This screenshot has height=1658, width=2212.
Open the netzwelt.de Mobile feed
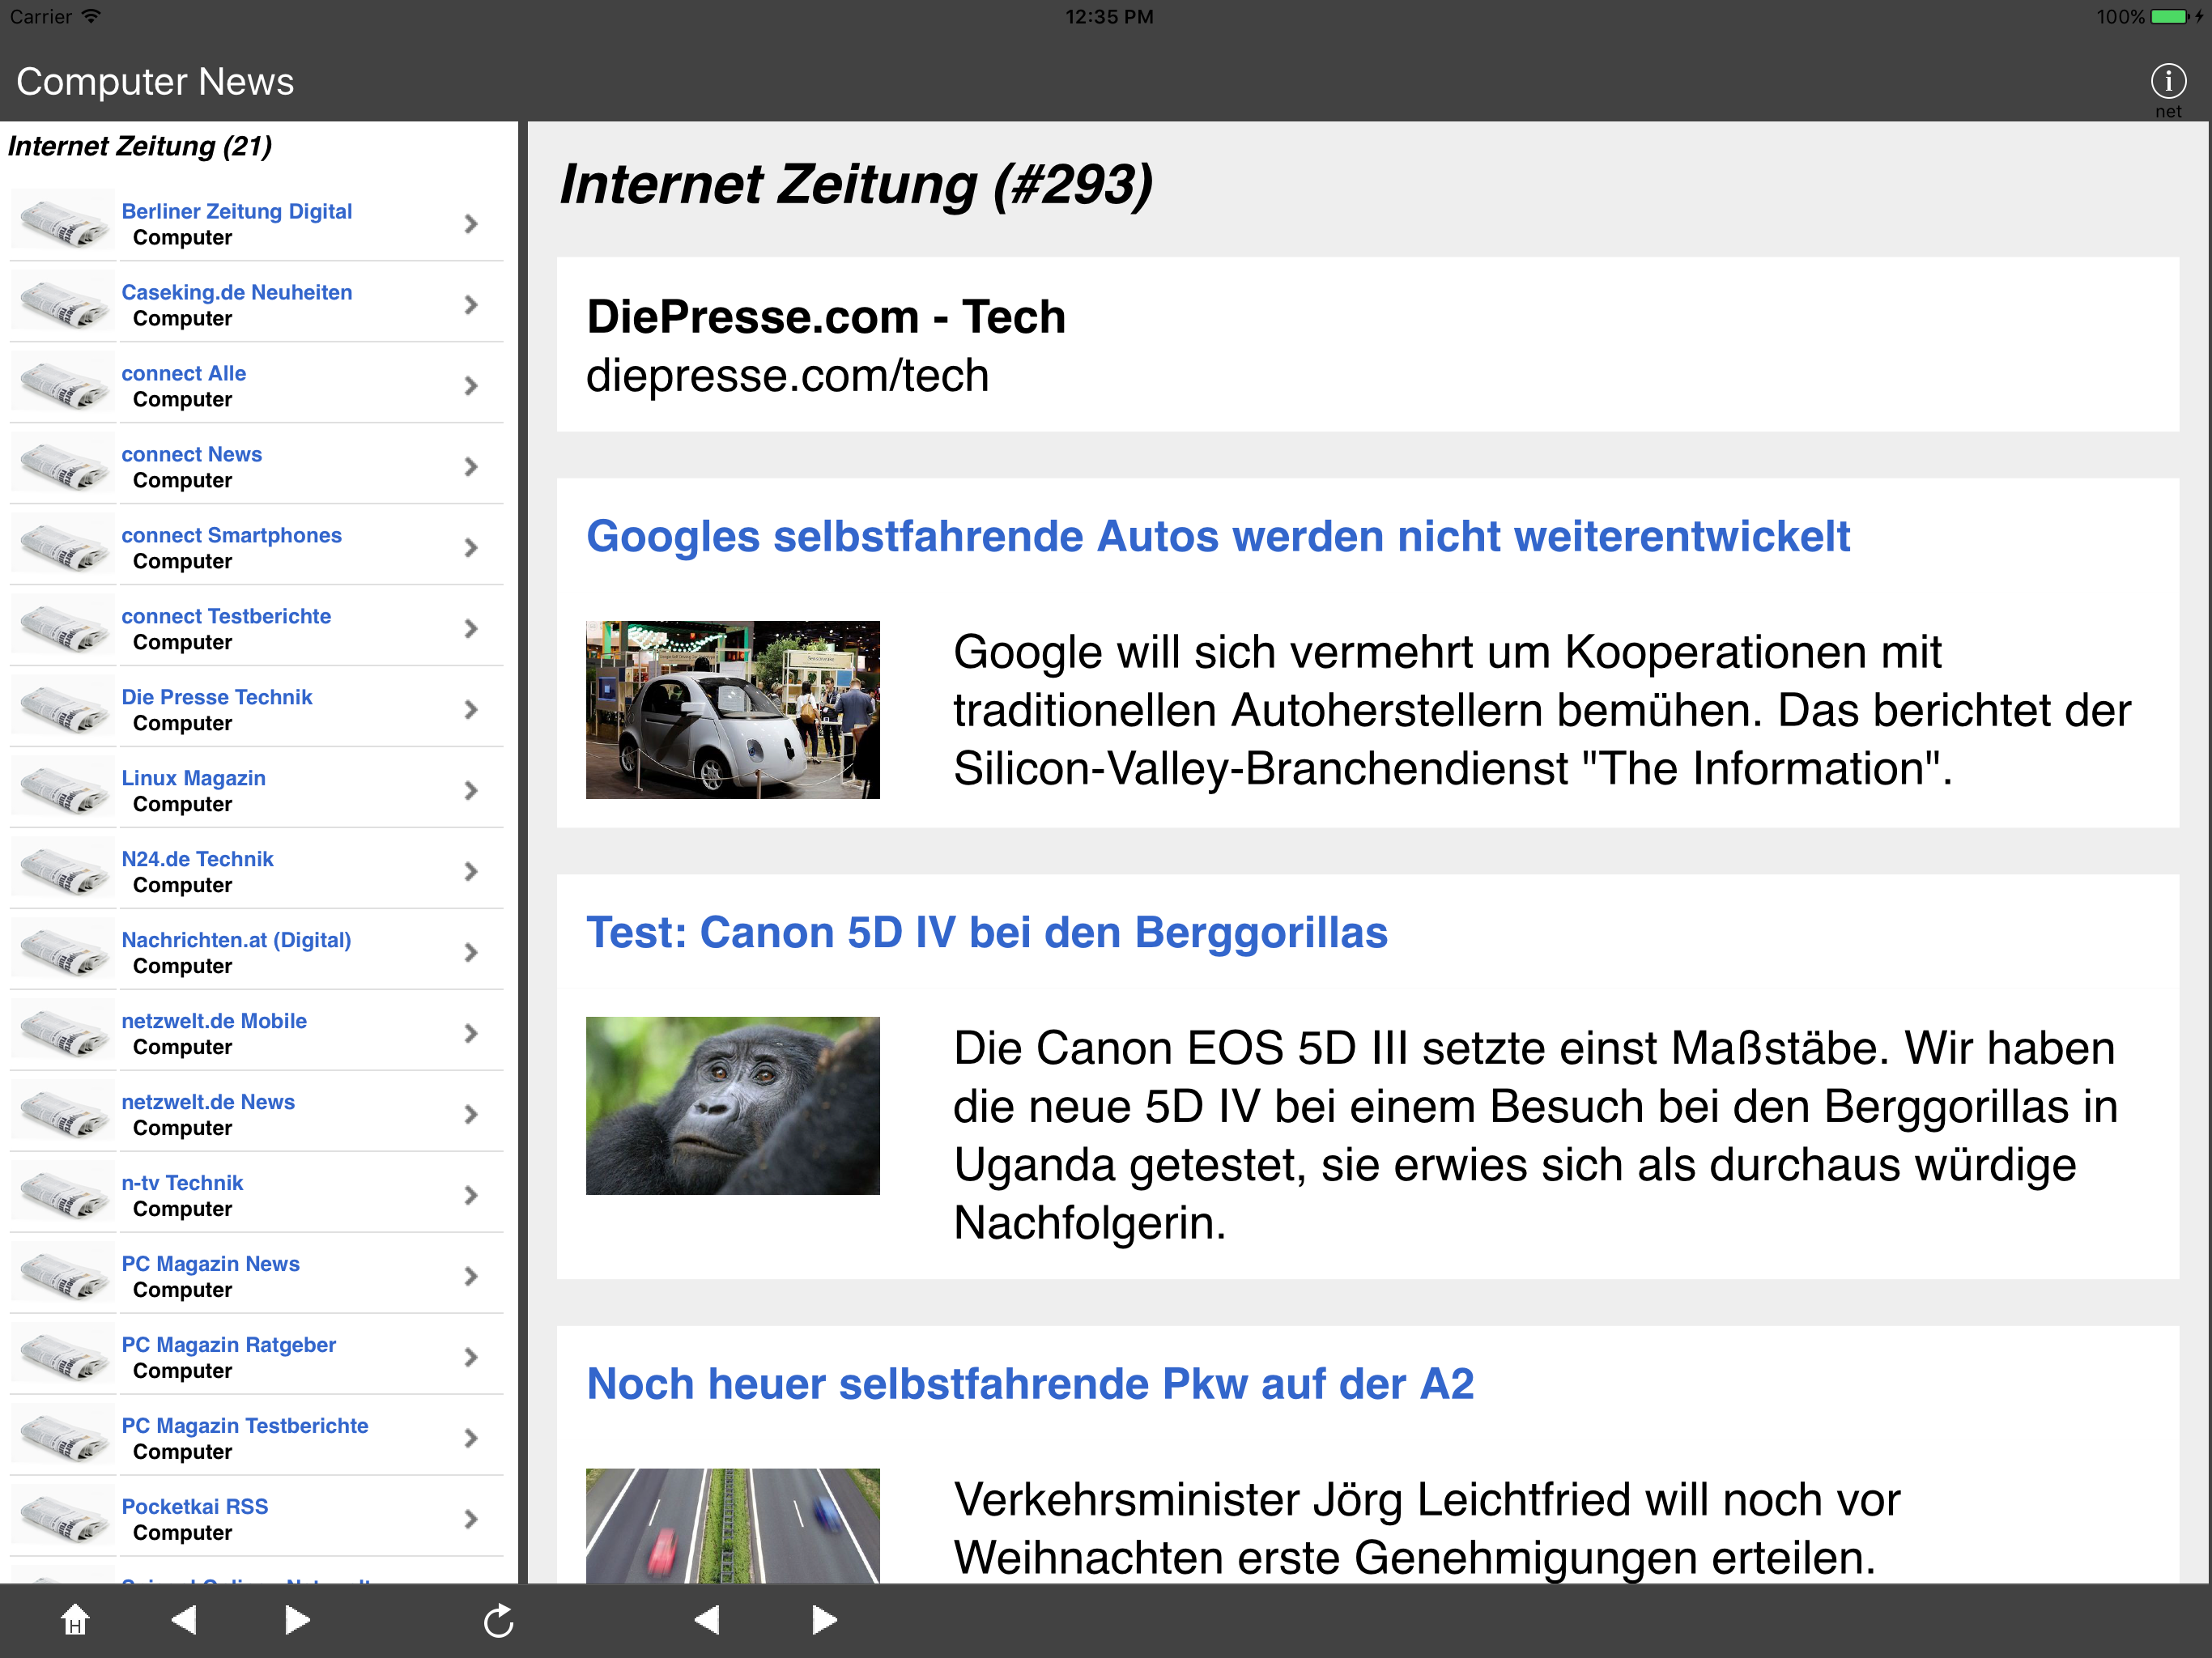(214, 1021)
